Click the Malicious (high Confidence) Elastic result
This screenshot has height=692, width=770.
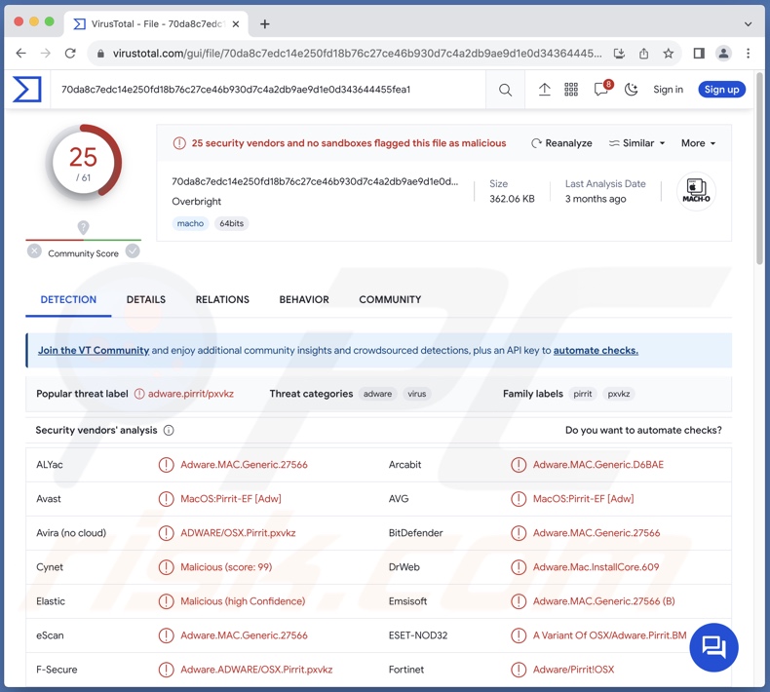243,601
